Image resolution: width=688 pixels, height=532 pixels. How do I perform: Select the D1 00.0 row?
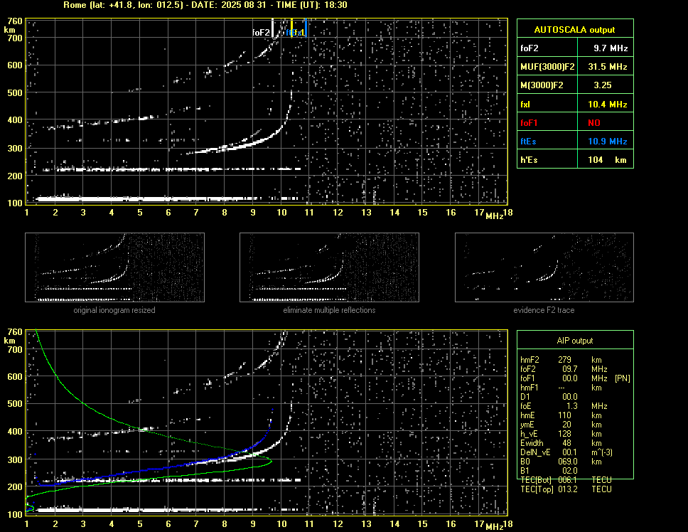tap(549, 397)
